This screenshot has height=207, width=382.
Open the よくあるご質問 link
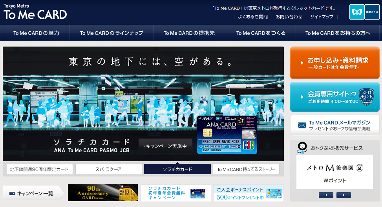(x=252, y=17)
